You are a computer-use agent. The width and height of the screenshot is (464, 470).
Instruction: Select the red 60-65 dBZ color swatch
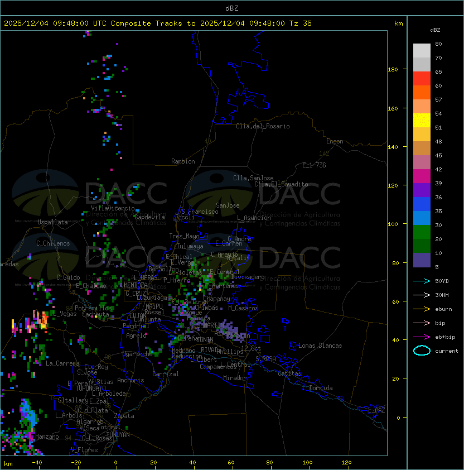422,79
